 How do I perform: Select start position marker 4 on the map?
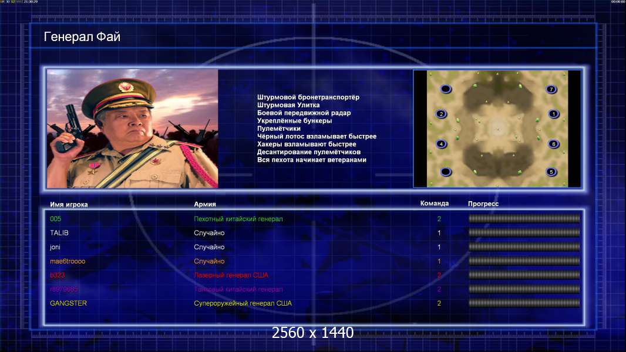tap(441, 144)
